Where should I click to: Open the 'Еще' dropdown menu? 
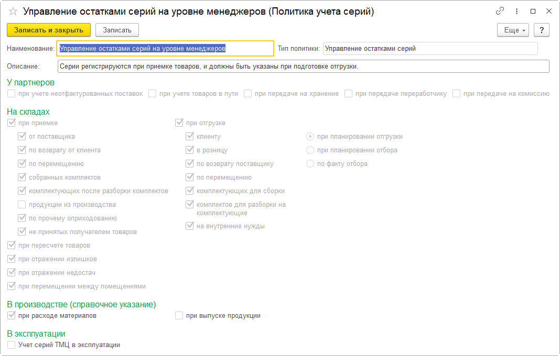pyautogui.click(x=513, y=30)
